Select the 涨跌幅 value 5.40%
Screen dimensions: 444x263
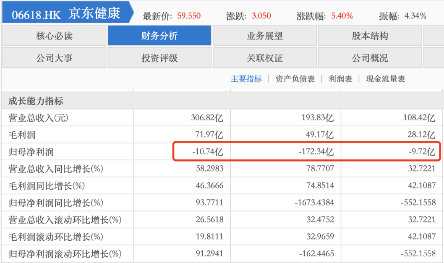click(x=342, y=16)
